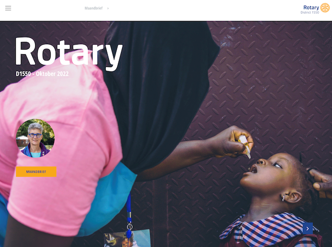
Task: Select the Maandbrief breadcrumb item
Action: (93, 8)
